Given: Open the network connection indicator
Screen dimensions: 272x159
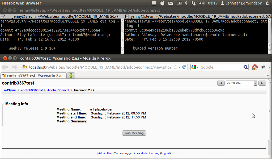Looking at the screenshot, I should point(193,3).
